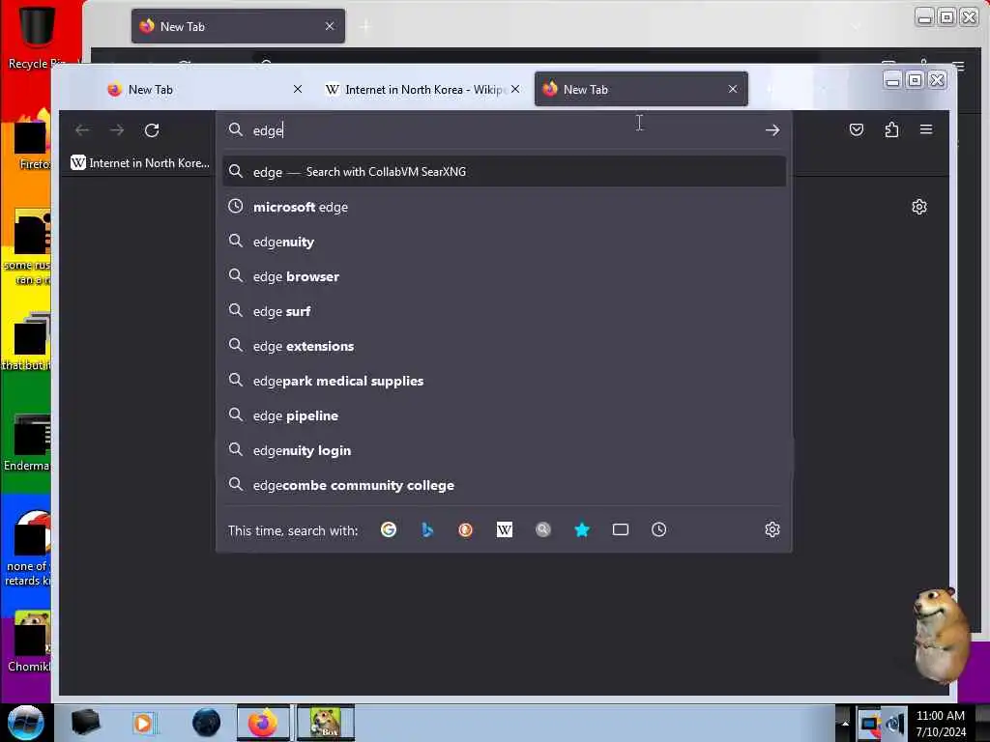Open Enderman desktop shortcut

pyautogui.click(x=26, y=442)
